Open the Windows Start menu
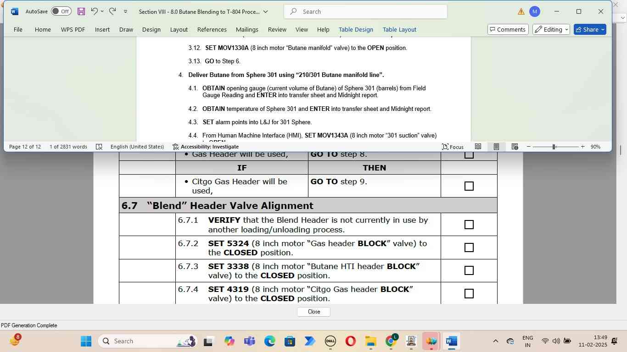This screenshot has width=627, height=352. pos(86,341)
